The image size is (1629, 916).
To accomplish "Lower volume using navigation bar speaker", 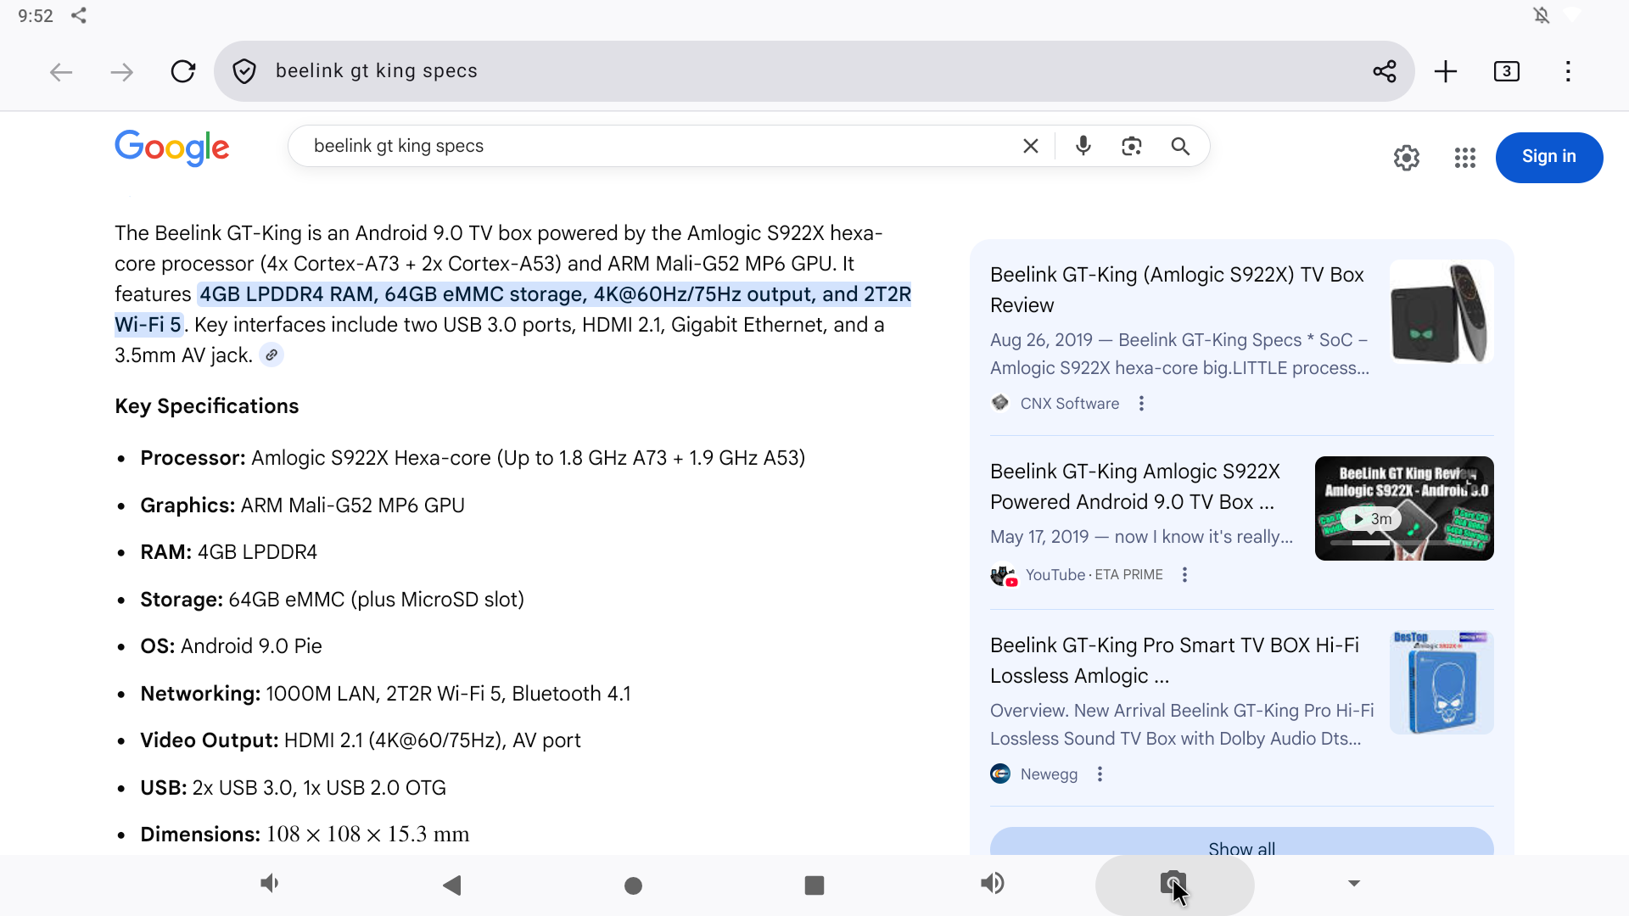I will tap(269, 884).
